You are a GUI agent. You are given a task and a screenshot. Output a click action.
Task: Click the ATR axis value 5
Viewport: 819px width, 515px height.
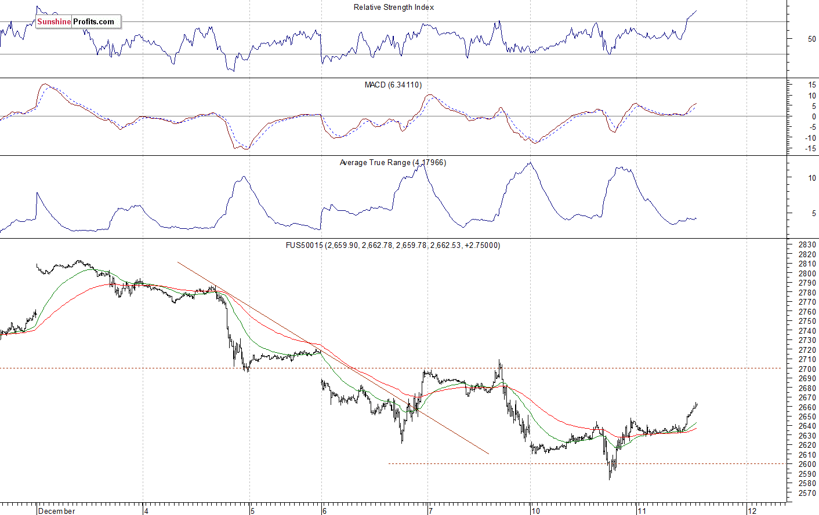[814, 214]
